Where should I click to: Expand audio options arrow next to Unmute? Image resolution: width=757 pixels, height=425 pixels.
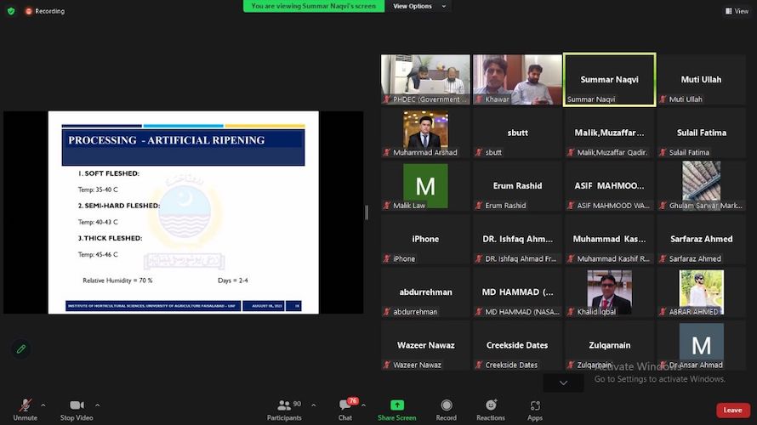(43, 405)
